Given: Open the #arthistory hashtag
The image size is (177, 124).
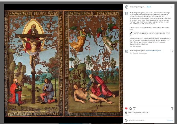Looking at the screenshot, I should tap(149, 51).
